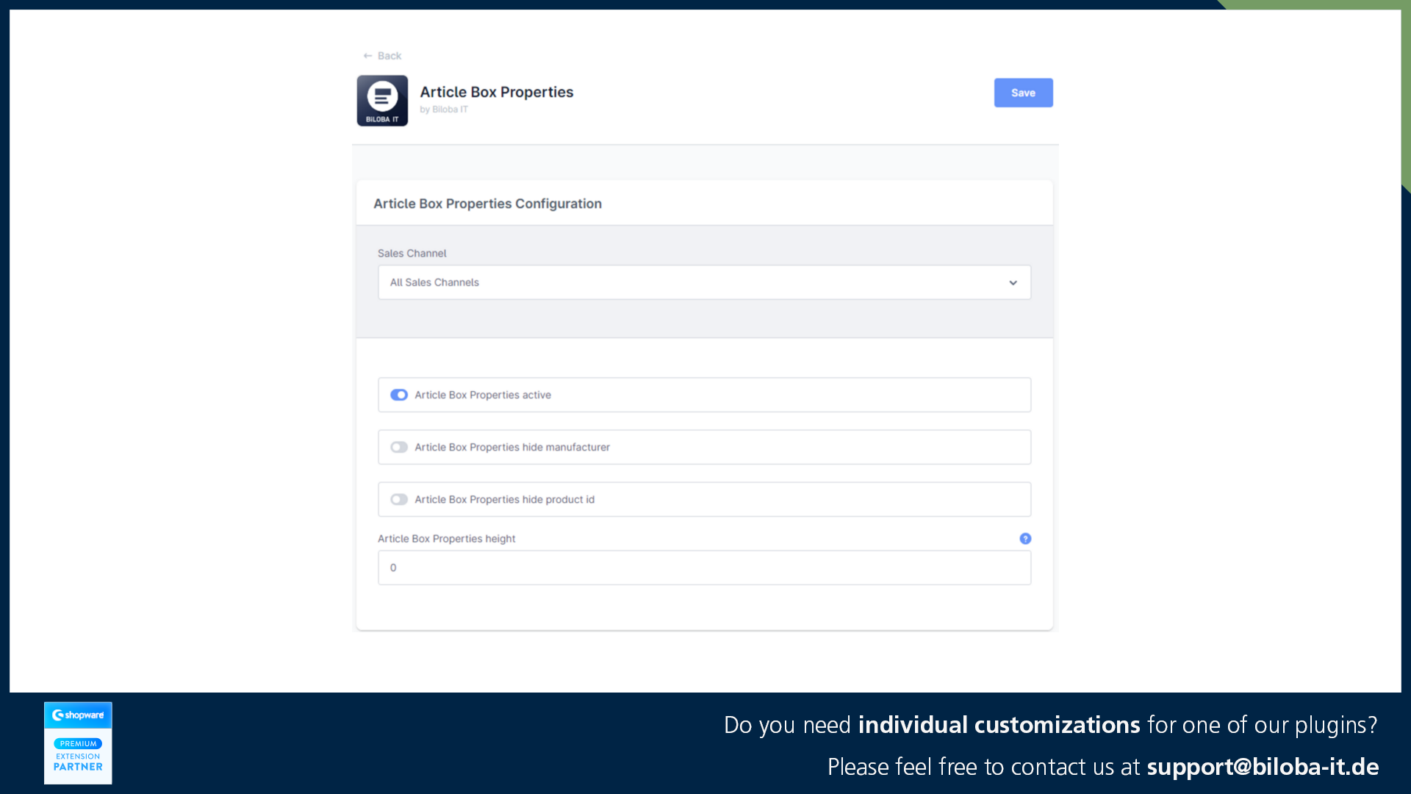1411x794 pixels.
Task: Click the 'hide manufacturer' label text
Action: (512, 447)
